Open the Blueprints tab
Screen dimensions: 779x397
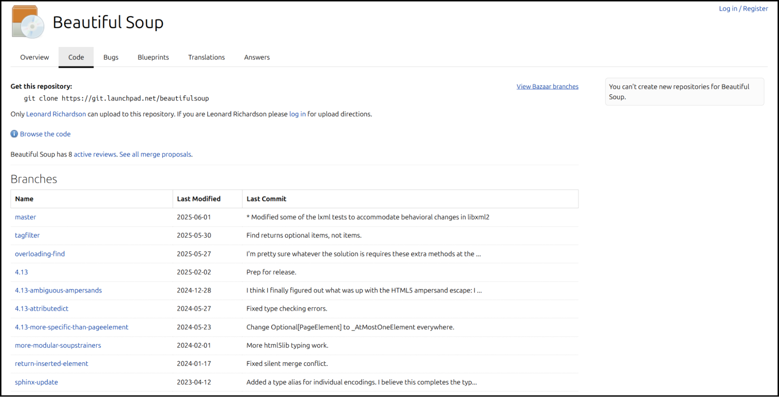153,57
